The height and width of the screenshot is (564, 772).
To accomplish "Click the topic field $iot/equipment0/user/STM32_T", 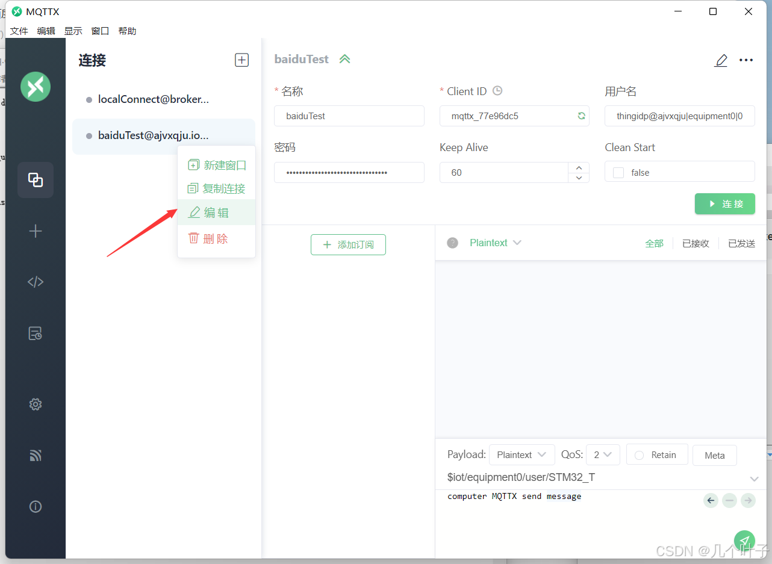I will [521, 477].
